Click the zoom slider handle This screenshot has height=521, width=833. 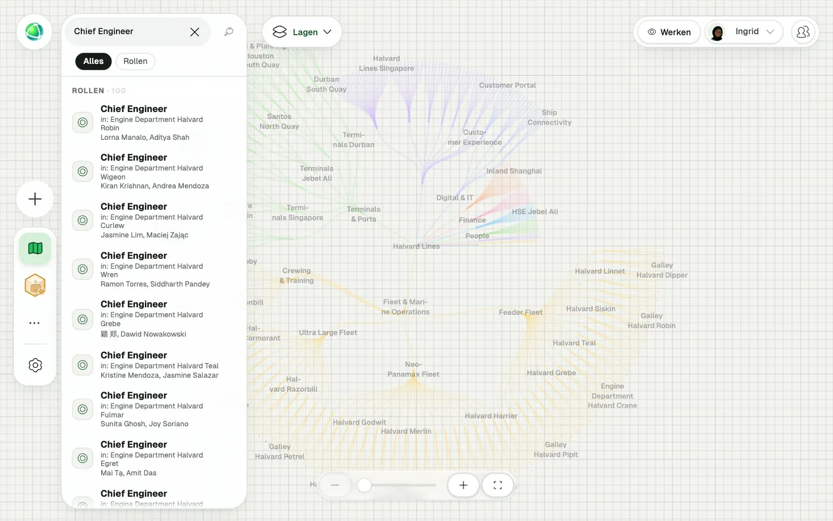pos(364,485)
